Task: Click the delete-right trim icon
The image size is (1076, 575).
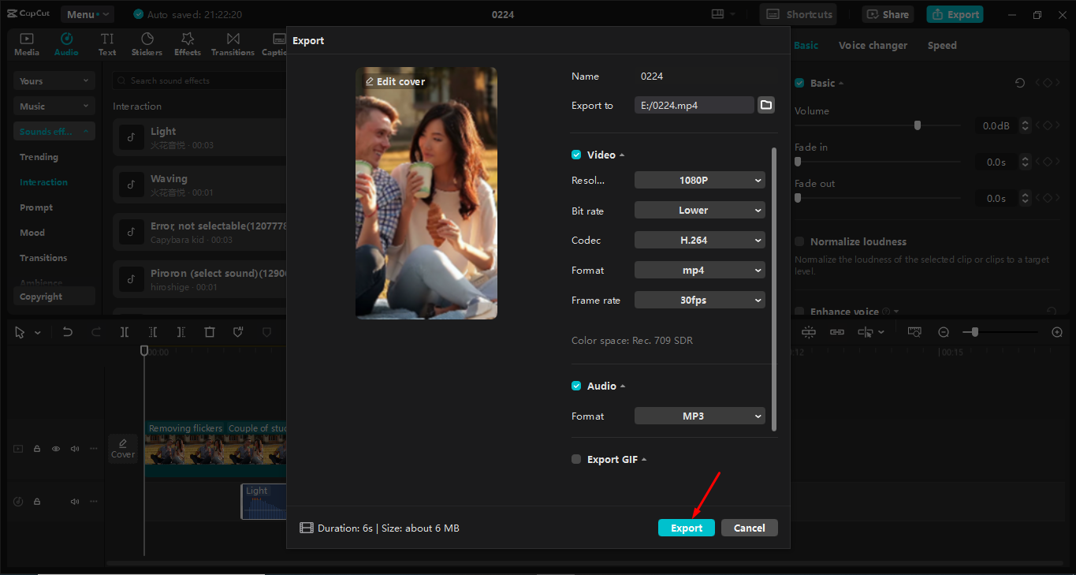Action: pos(181,332)
